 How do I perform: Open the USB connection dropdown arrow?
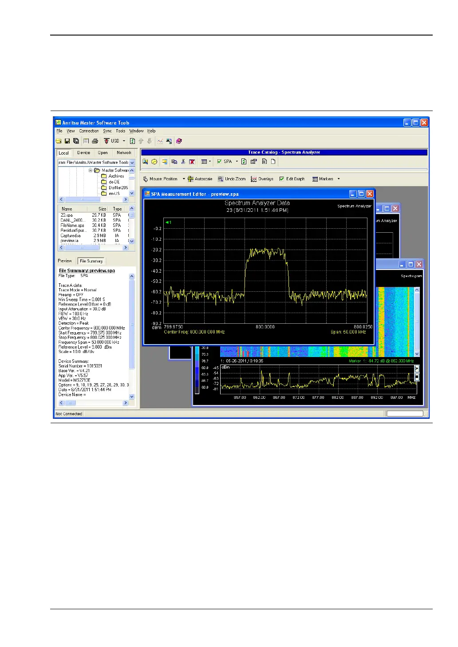[124, 141]
